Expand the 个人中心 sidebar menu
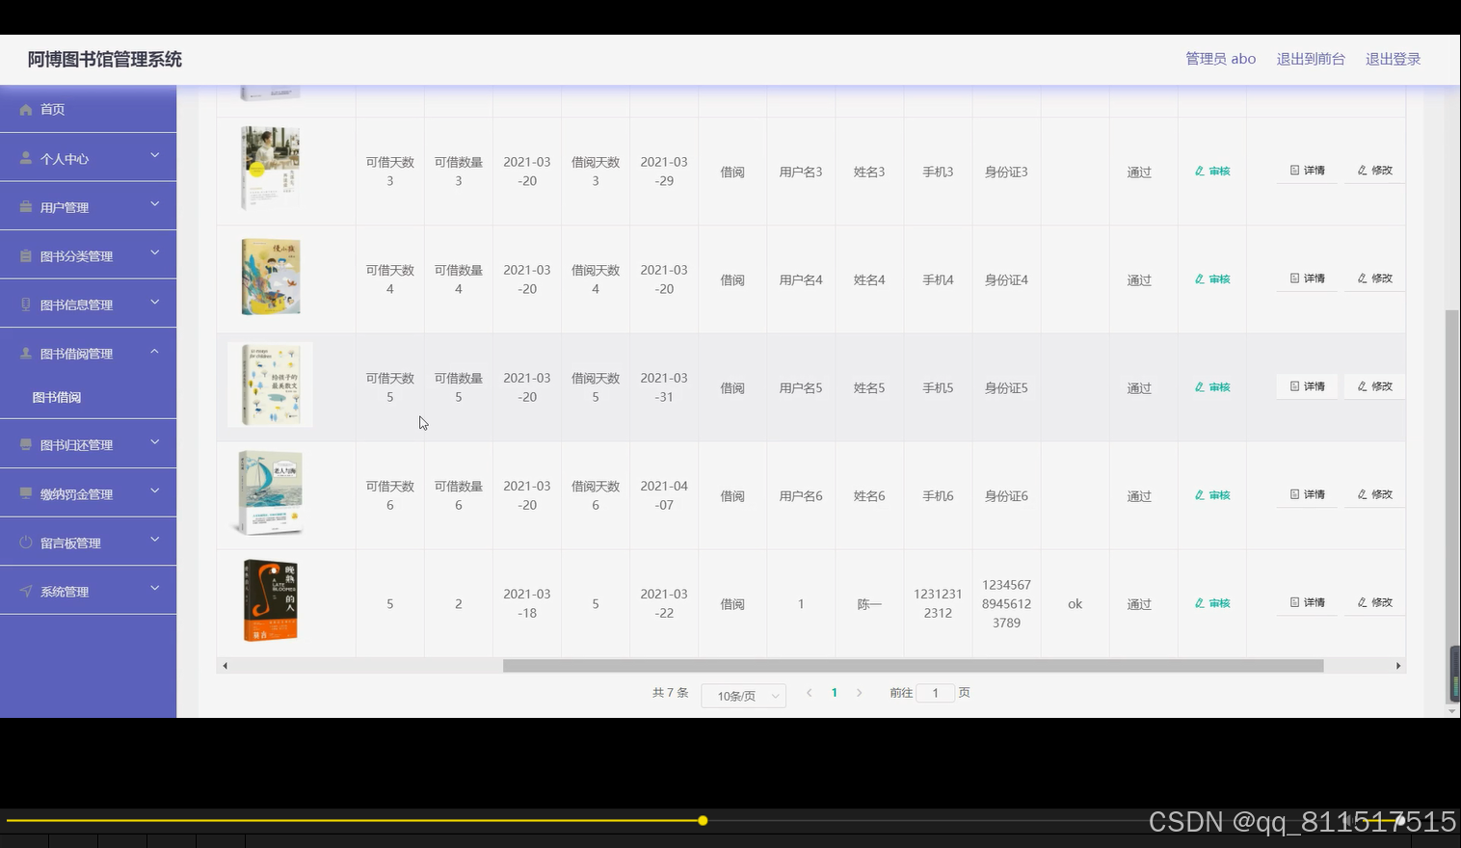This screenshot has height=848, width=1461. (88, 158)
